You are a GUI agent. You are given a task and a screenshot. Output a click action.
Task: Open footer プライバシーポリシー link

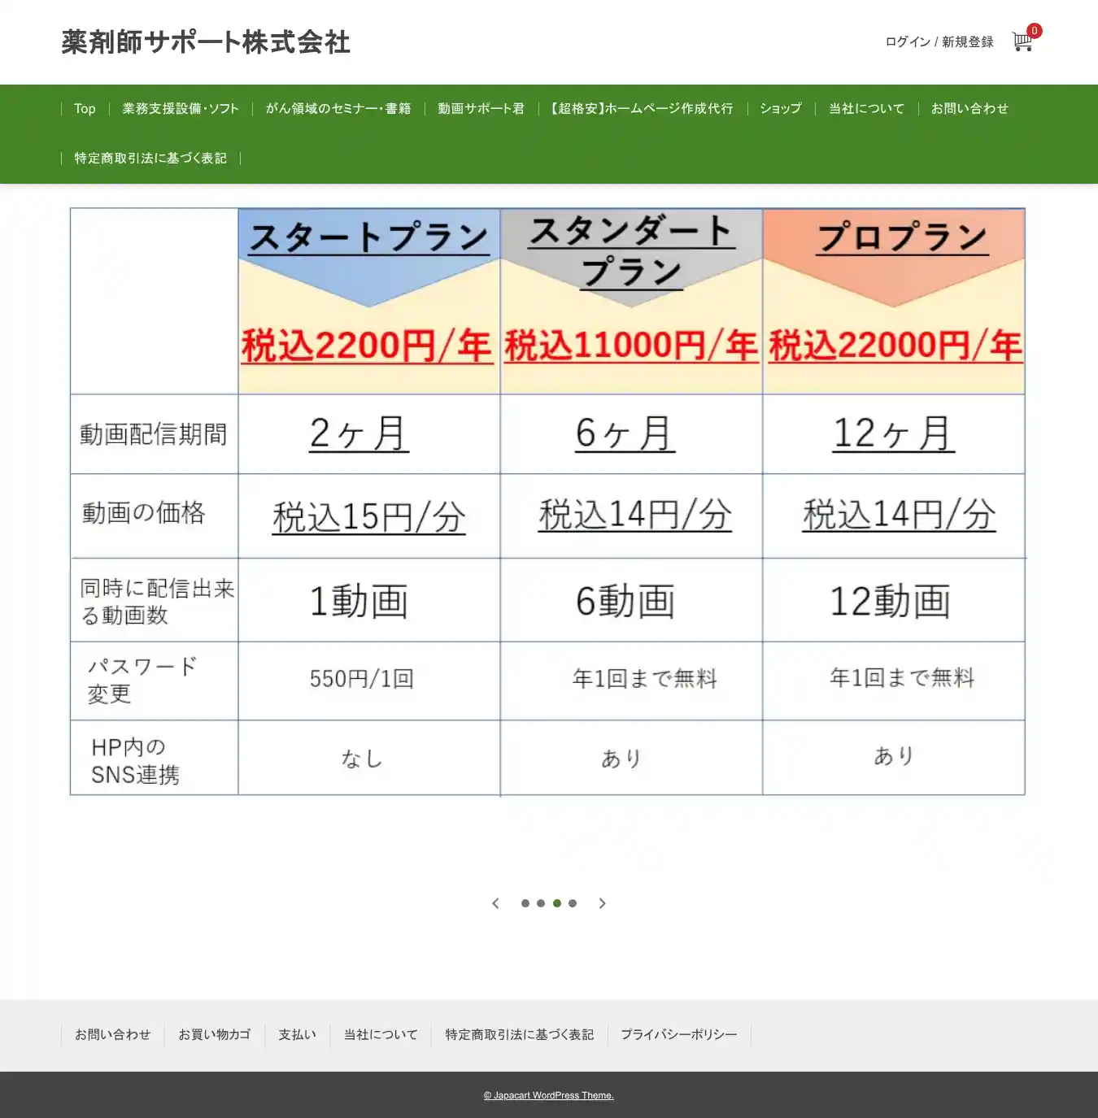(679, 1035)
